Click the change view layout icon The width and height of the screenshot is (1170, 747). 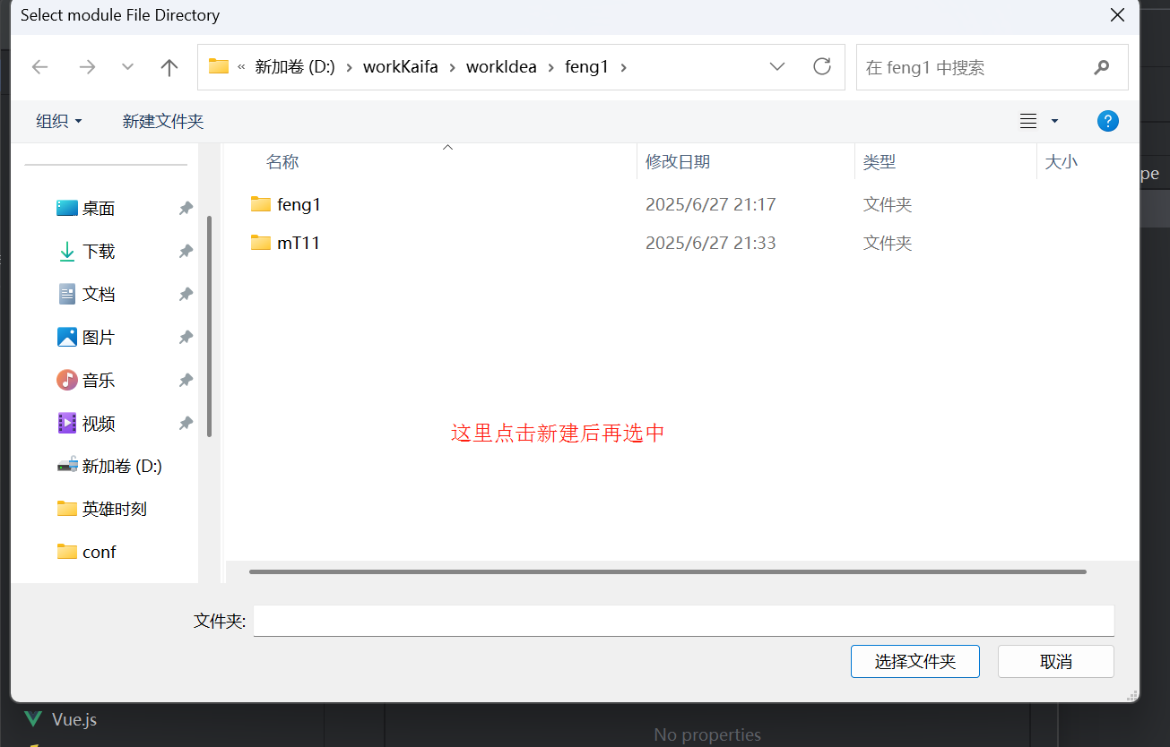(x=1028, y=121)
